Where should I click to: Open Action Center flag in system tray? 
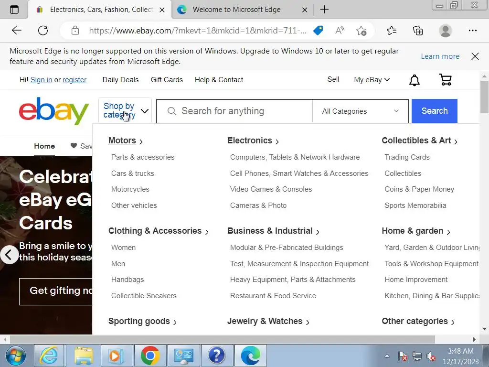coord(403,356)
